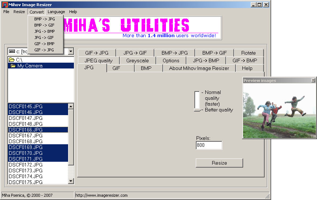Choose JPG -> GIF from Convert menu
Screen dimensions: 317x200
click(44, 38)
